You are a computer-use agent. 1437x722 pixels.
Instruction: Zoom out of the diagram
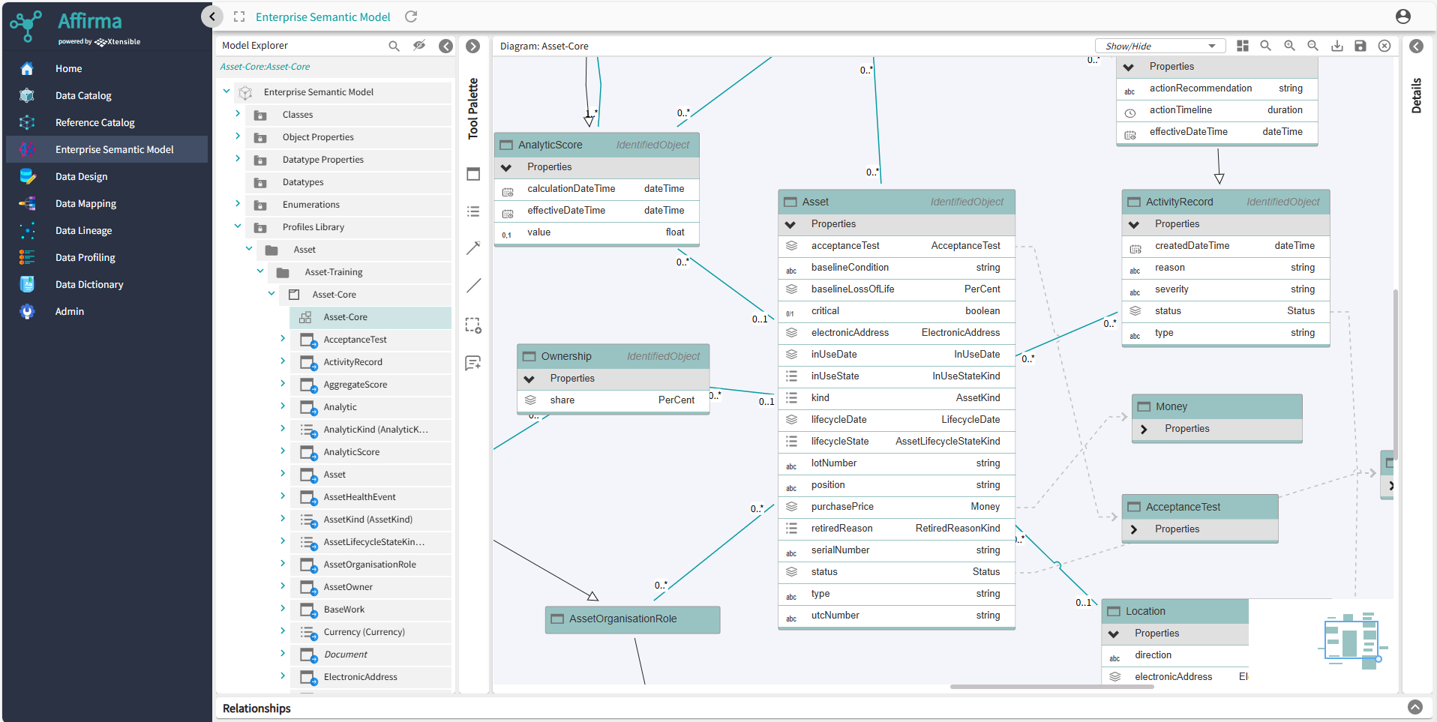(1313, 46)
